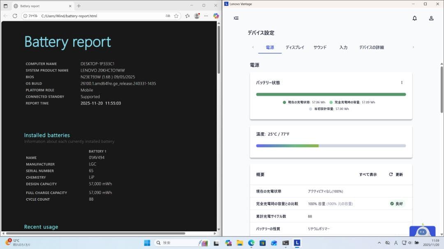Click the right chevron for more setting tabs
Screen dimensions: 444x249
413,47
